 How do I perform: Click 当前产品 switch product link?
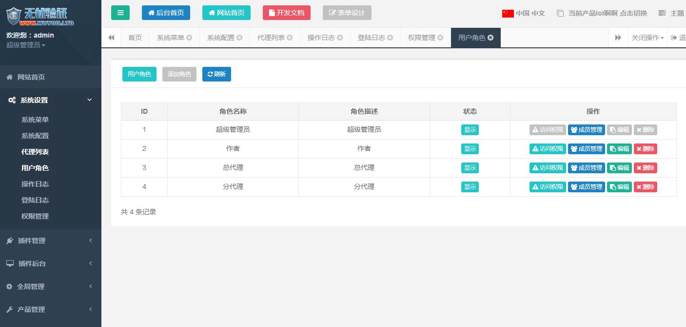click(x=603, y=13)
